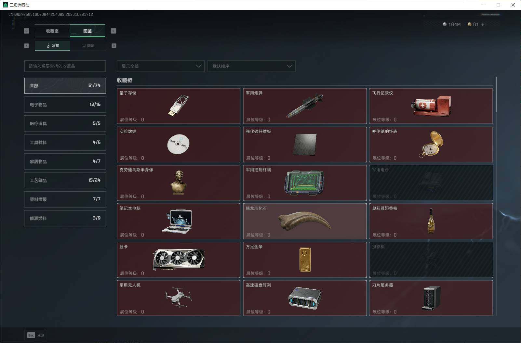Click the 棘龙爪化石 claw fossil icon
This screenshot has height=343, width=521.
tap(305, 221)
